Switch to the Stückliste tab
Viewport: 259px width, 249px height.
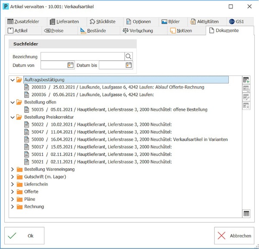point(105,22)
